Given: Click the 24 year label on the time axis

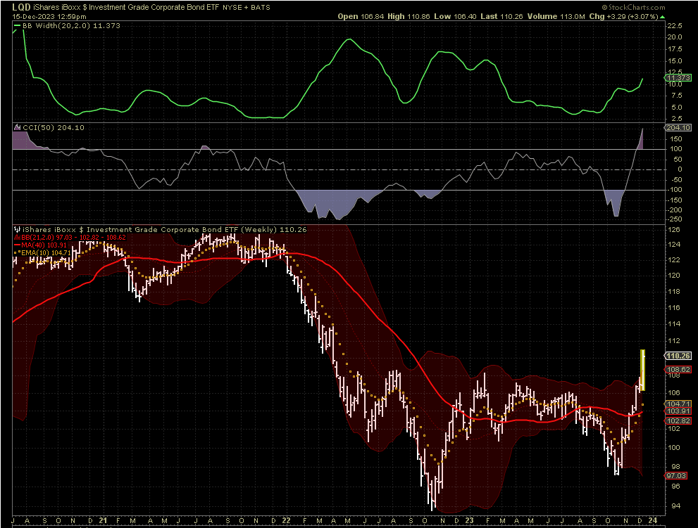Looking at the screenshot, I should (x=653, y=520).
